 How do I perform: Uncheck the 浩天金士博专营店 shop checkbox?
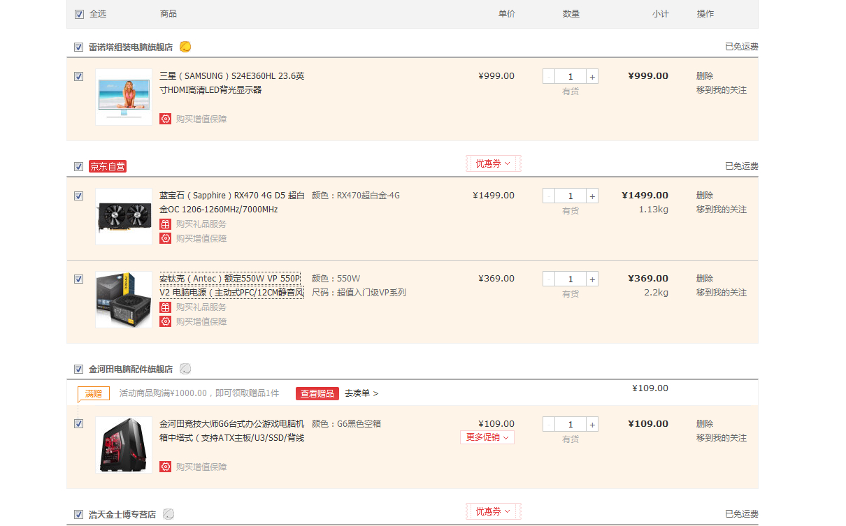[x=78, y=514]
